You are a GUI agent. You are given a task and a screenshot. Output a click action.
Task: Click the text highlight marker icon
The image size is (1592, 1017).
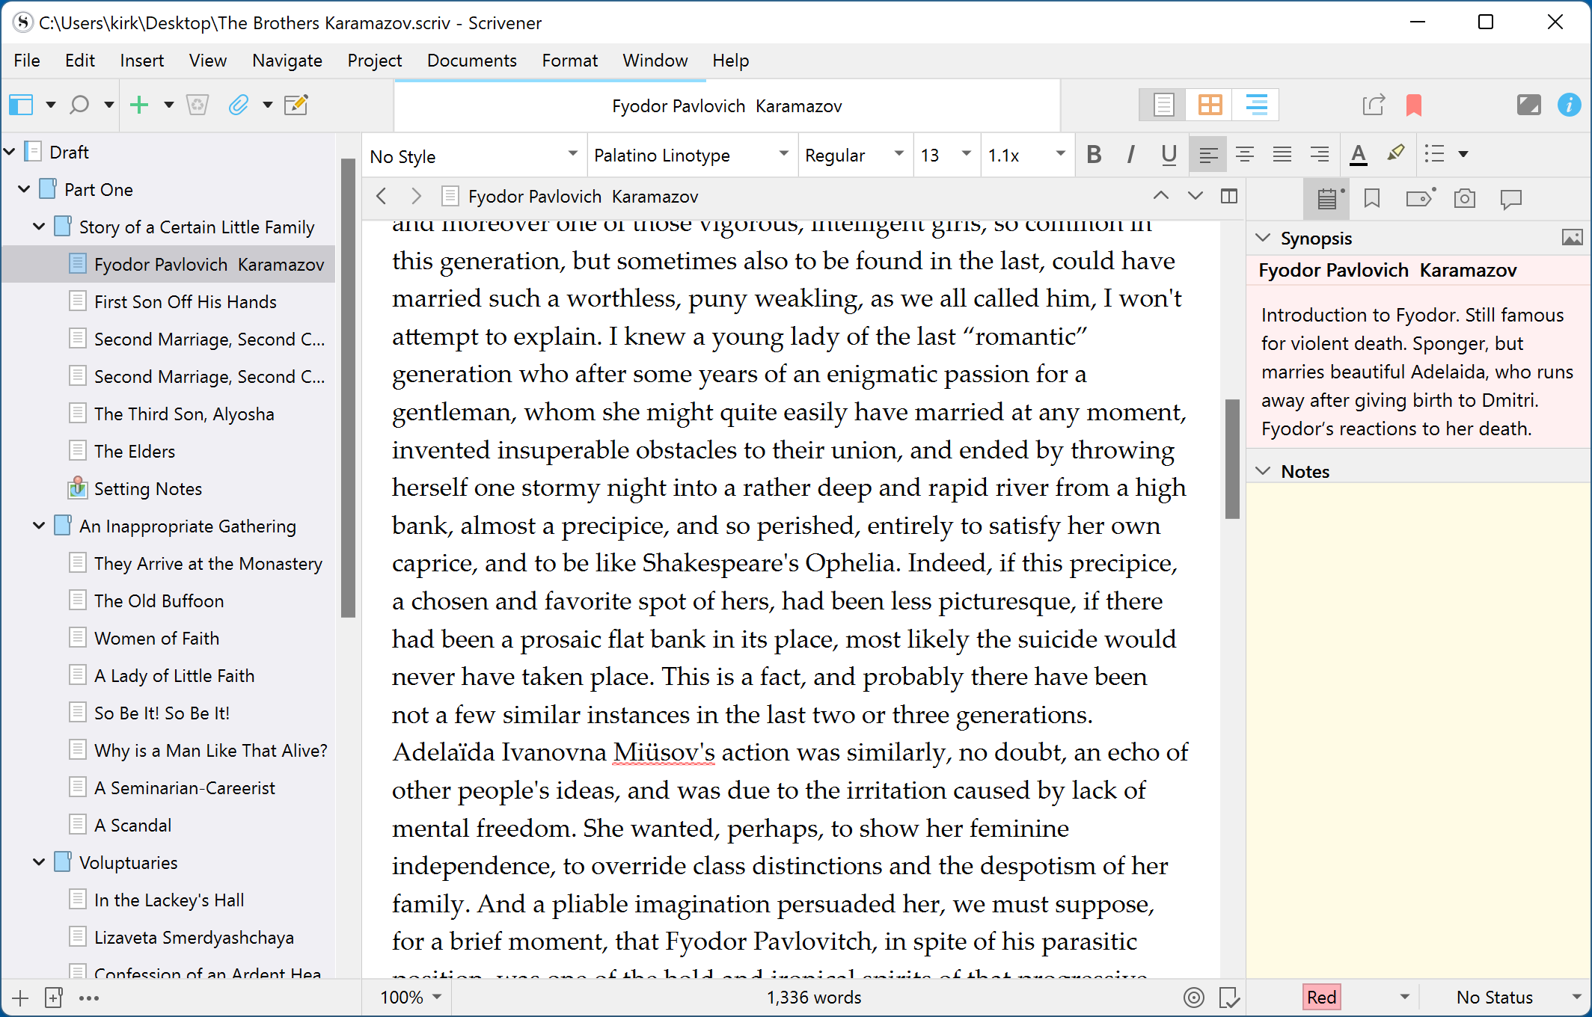click(1395, 154)
